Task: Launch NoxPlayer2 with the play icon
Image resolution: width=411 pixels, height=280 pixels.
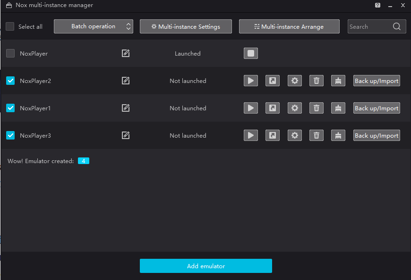Action: tap(250, 81)
